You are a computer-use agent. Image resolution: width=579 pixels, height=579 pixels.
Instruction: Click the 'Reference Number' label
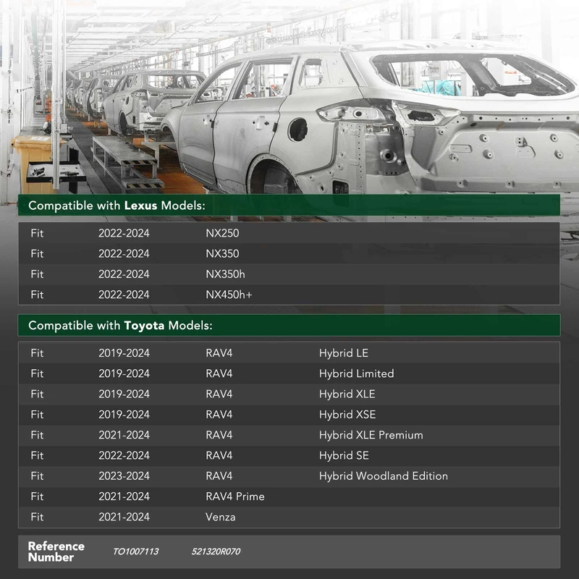click(56, 551)
